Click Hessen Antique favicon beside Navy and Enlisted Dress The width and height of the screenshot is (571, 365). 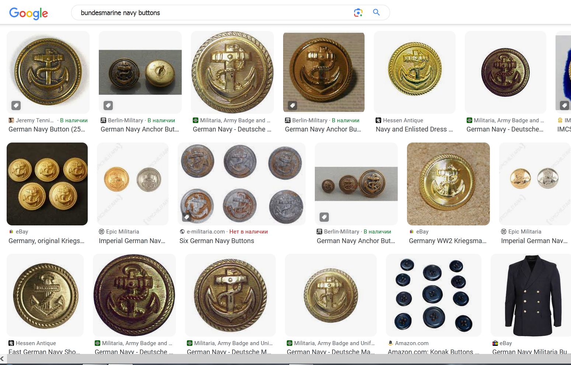[378, 120]
